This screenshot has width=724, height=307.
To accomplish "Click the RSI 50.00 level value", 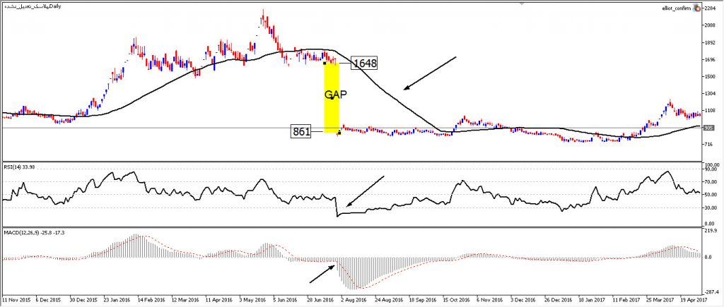I will [x=710, y=195].
